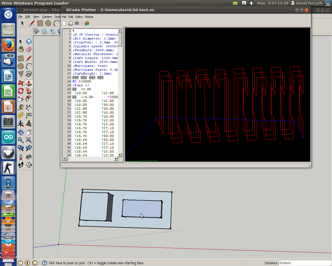Image resolution: width=332 pixels, height=266 pixels.
Task: Activate the Push/Pull tool
Action: pyautogui.click(x=29, y=83)
